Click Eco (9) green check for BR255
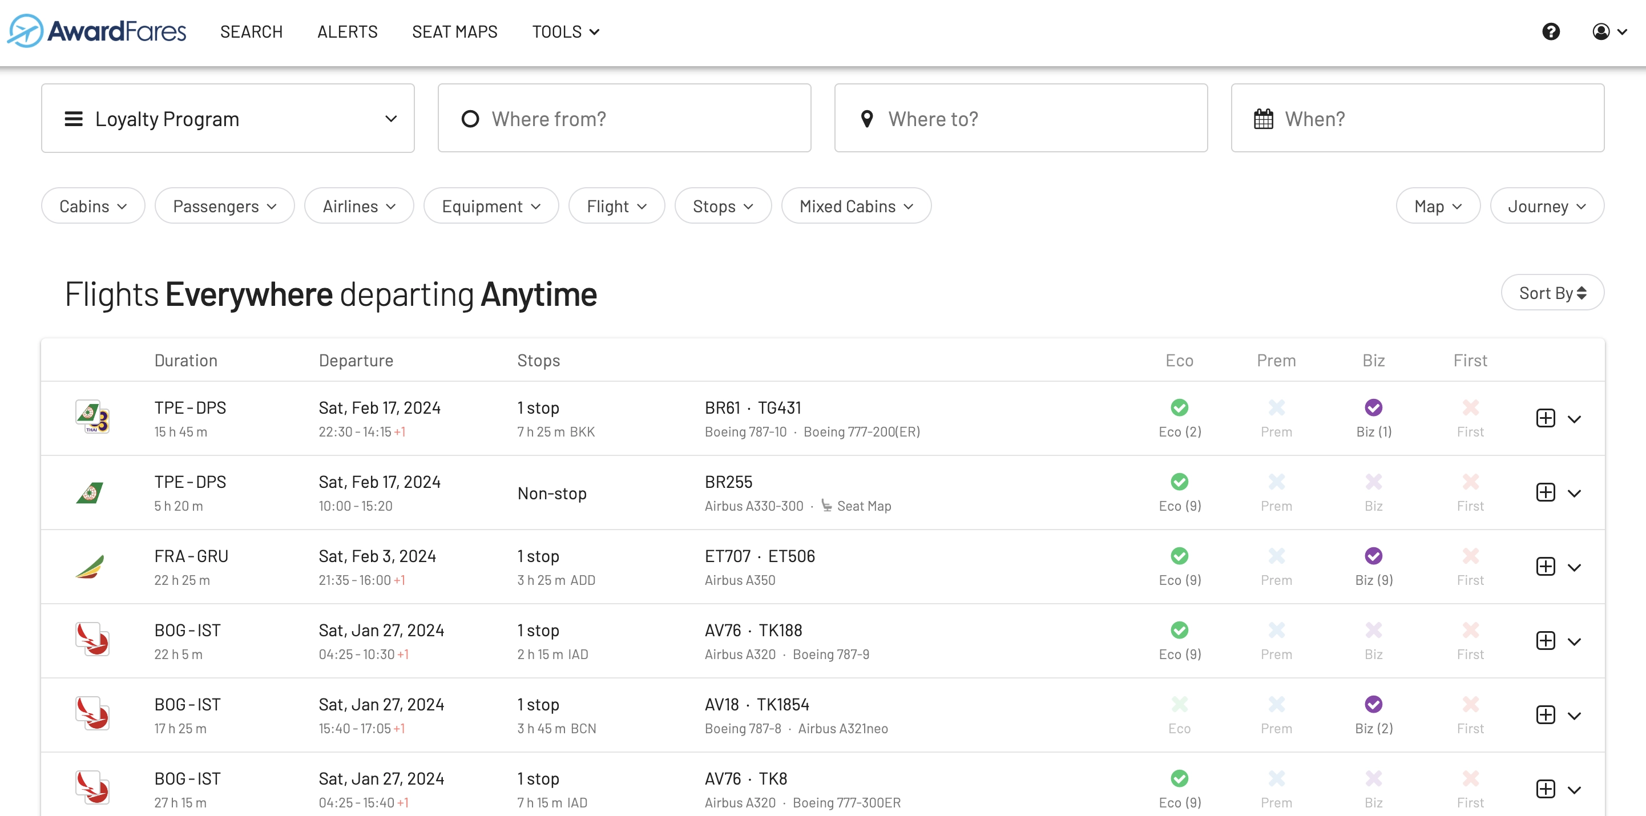Image resolution: width=1646 pixels, height=816 pixels. (1179, 482)
